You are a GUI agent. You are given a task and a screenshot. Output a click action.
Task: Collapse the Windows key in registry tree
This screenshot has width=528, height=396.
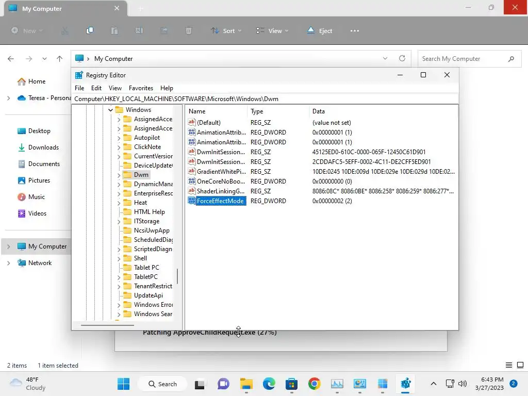point(110,110)
